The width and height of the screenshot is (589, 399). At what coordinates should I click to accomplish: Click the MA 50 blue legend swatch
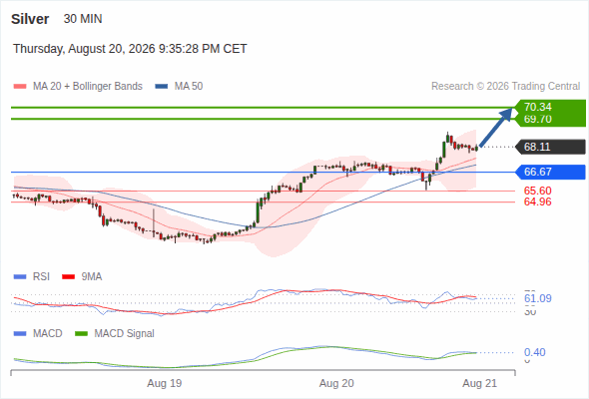point(162,87)
